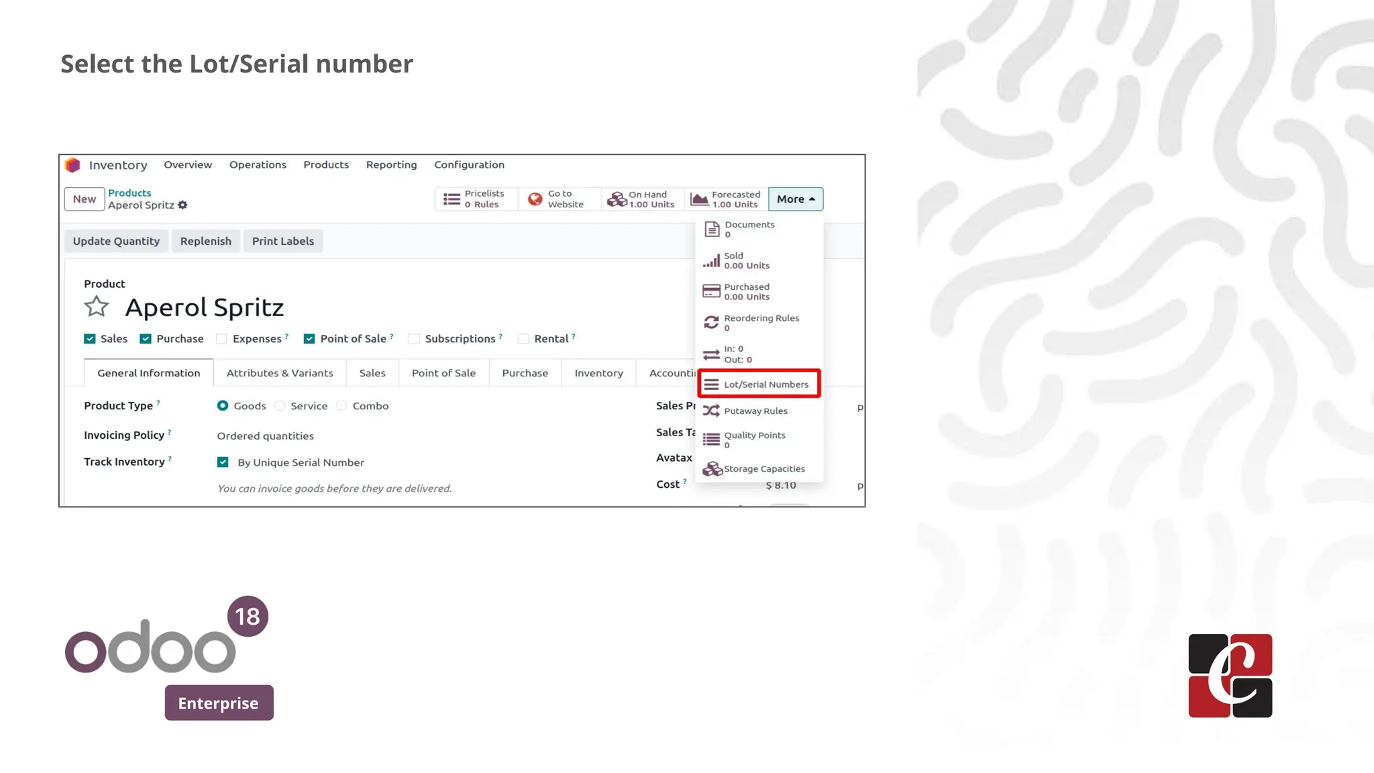The image size is (1374, 773).
Task: Click the Track Inventory help question mark
Action: (x=170, y=459)
